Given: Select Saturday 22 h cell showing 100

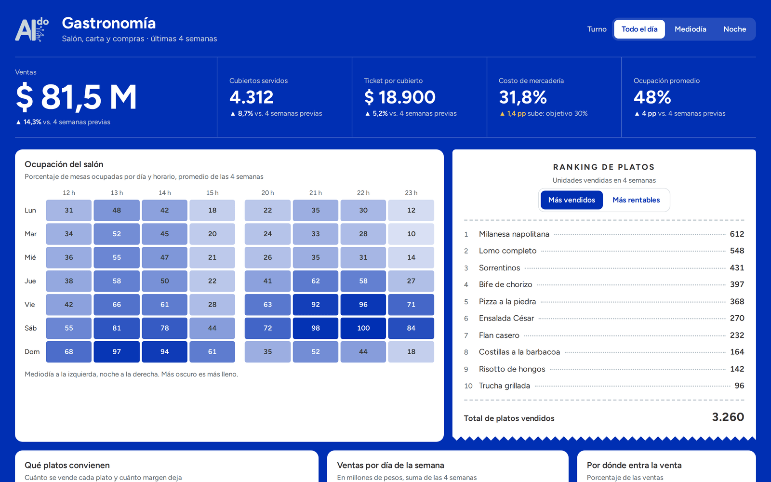Looking at the screenshot, I should [363, 328].
